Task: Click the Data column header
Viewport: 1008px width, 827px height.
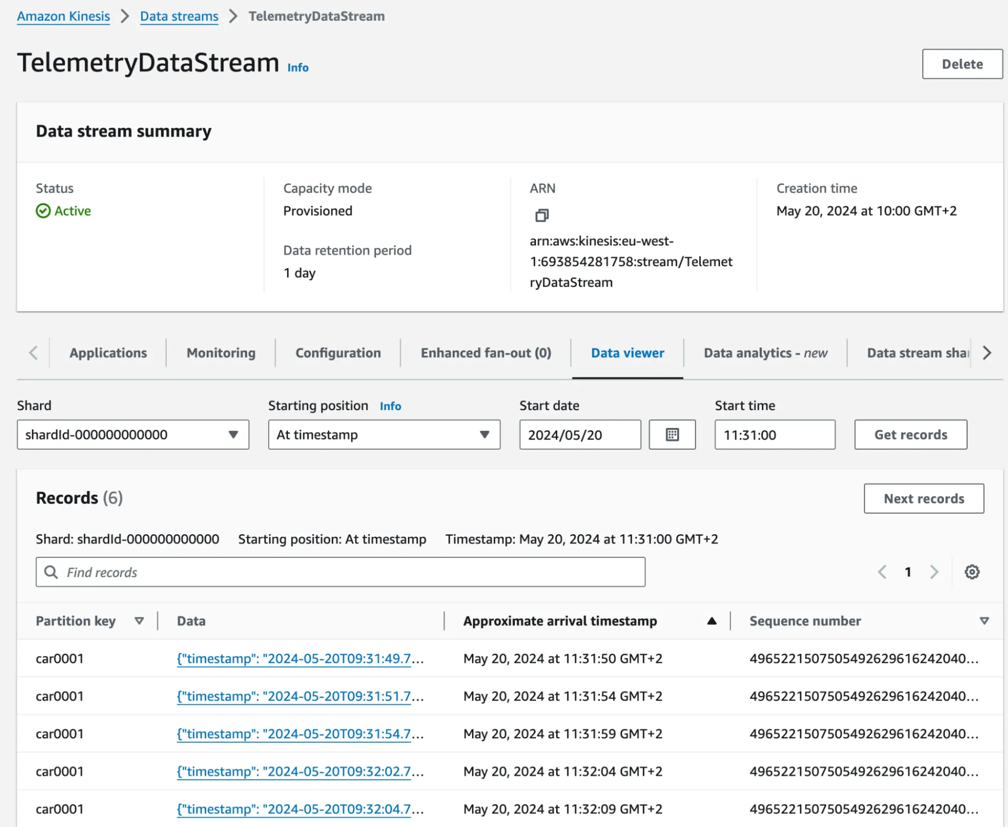Action: [191, 621]
